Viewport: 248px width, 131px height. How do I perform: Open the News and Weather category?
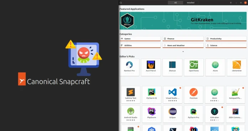coord(183,45)
